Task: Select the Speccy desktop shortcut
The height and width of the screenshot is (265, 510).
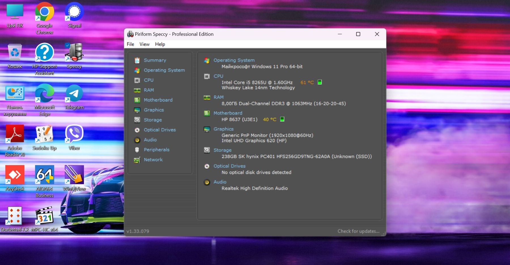Action: pyautogui.click(x=74, y=56)
